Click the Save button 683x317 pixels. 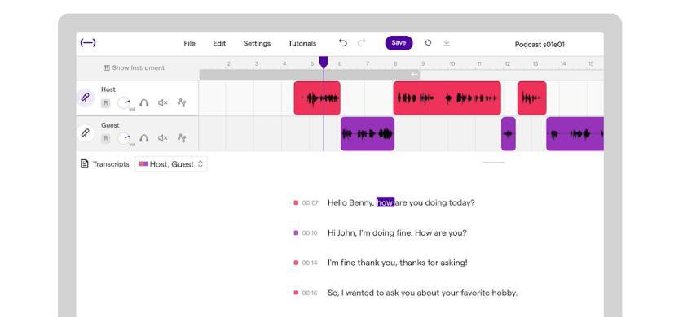[x=399, y=42]
